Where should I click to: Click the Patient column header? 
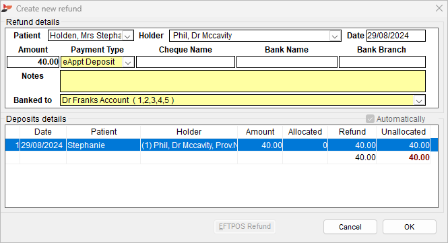point(104,132)
